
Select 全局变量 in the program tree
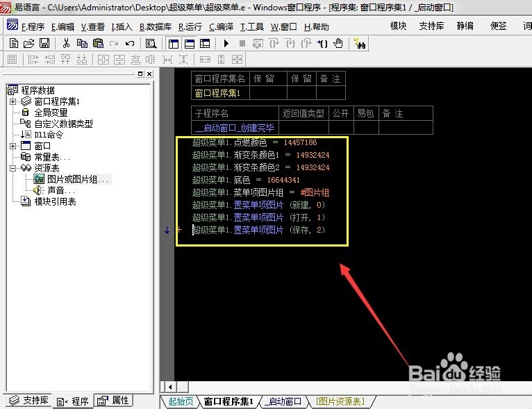pyautogui.click(x=51, y=112)
